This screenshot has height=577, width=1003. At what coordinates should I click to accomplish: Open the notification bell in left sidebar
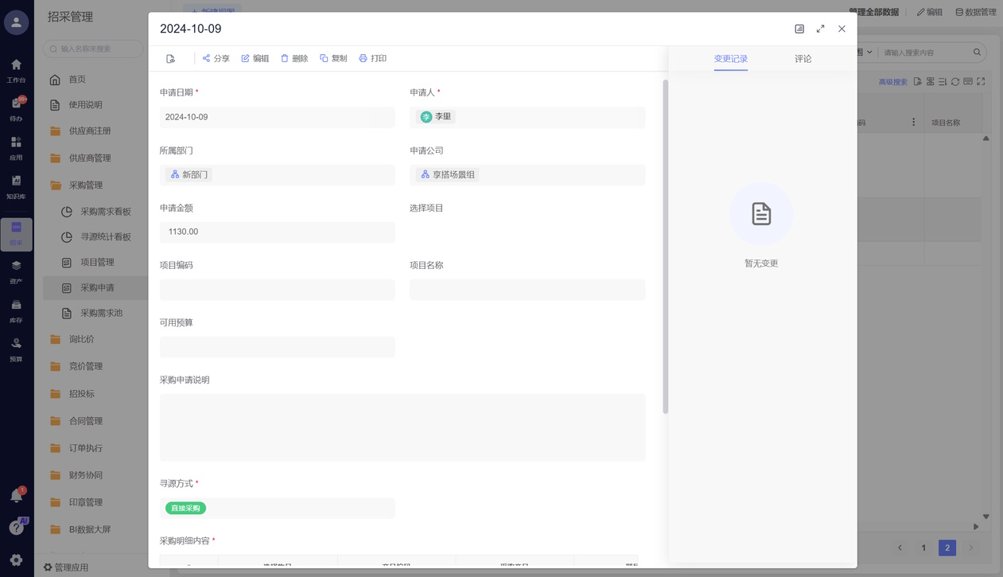16,496
